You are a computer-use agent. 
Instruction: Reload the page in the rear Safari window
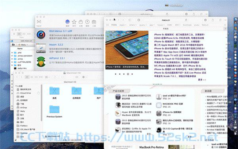167,14
